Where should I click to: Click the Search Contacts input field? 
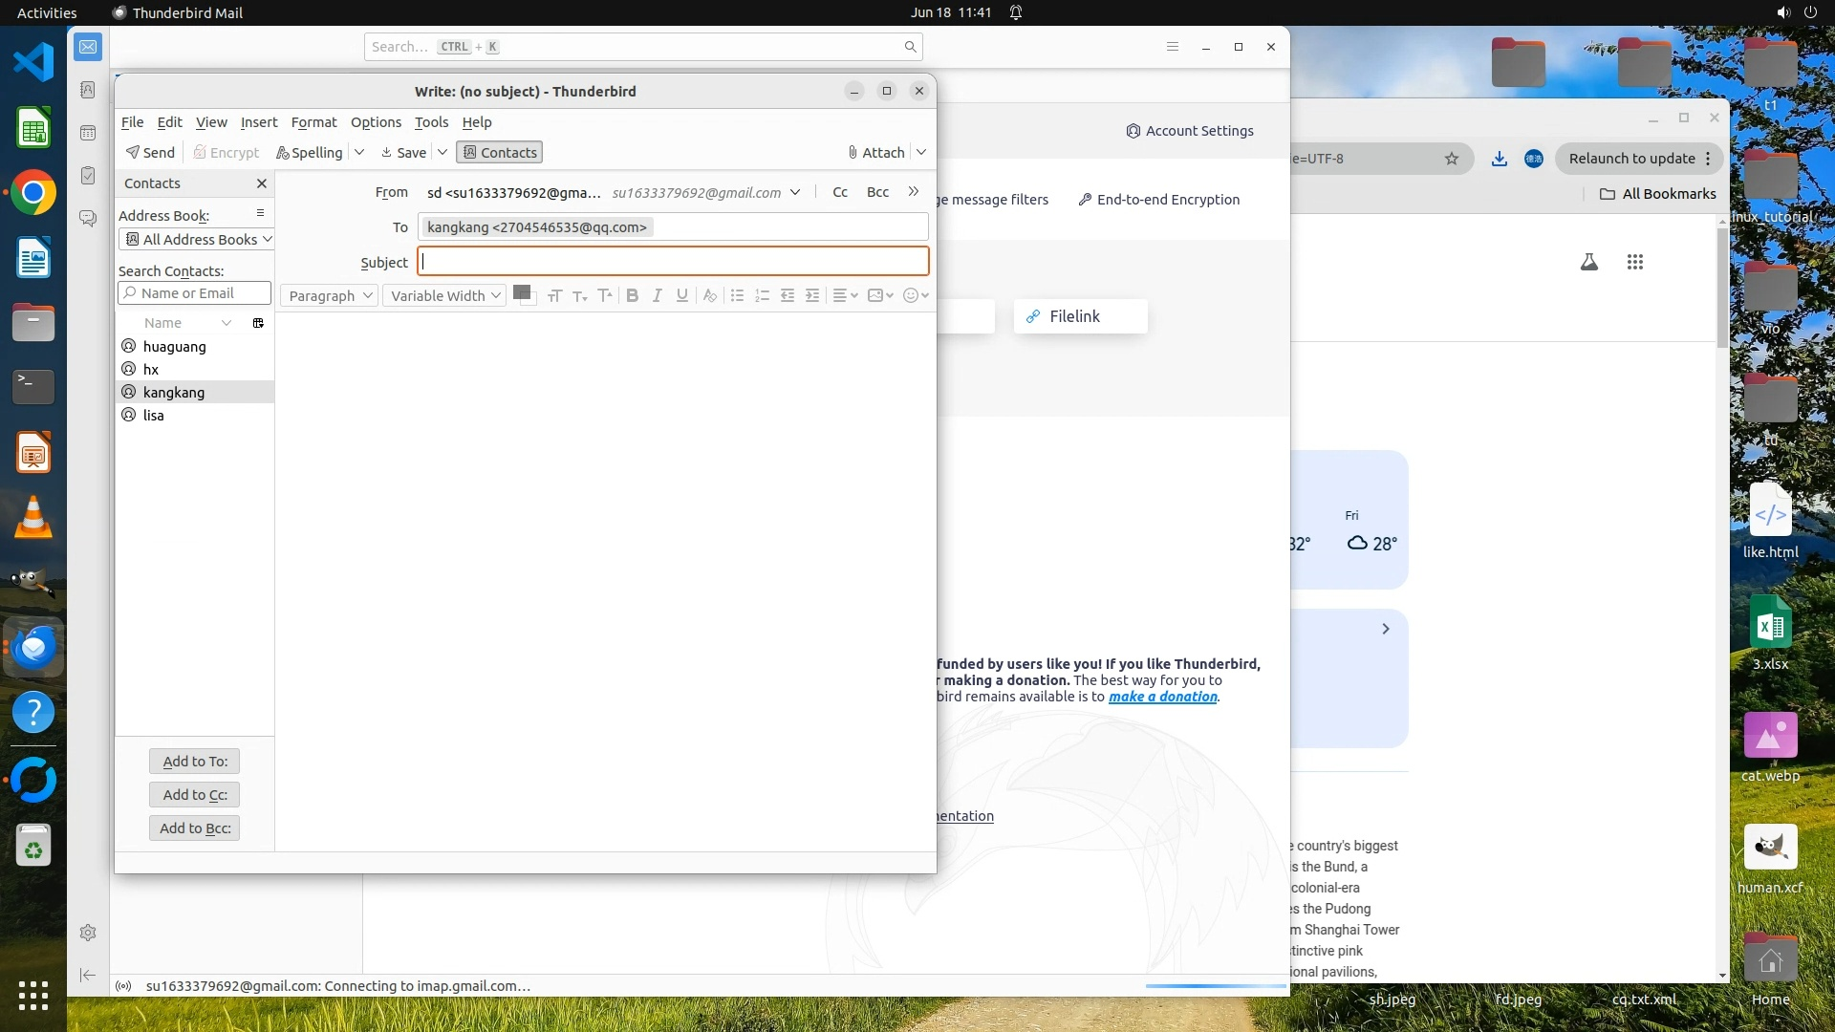tap(195, 293)
